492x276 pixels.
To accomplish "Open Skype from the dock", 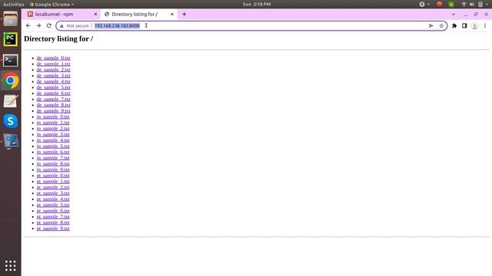I will pyautogui.click(x=10, y=121).
